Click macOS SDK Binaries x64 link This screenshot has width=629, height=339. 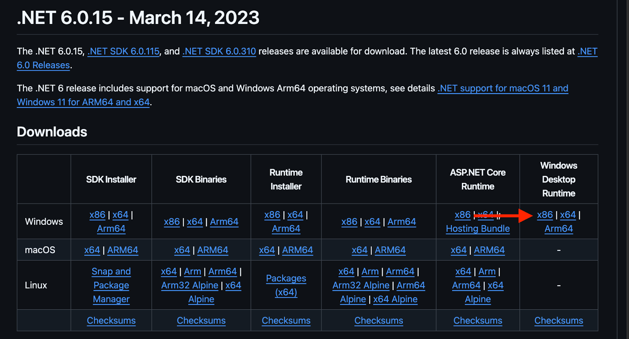coord(182,250)
